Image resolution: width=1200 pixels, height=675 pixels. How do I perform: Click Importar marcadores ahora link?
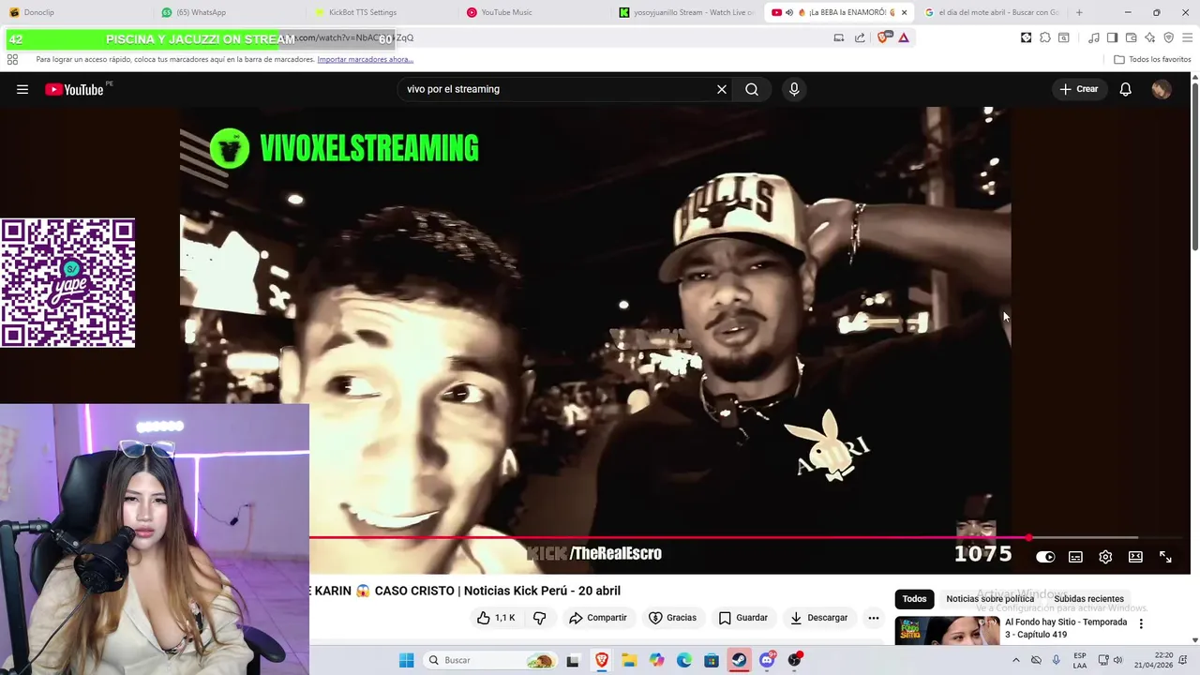point(365,59)
